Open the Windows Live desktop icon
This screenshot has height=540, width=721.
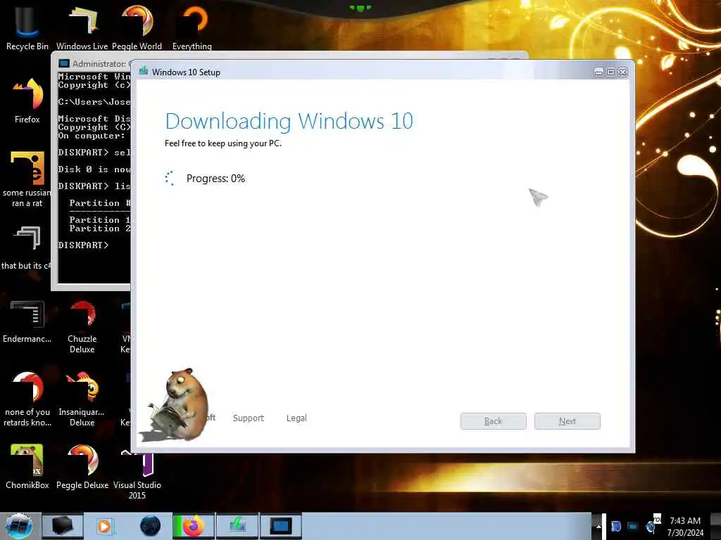[82, 27]
